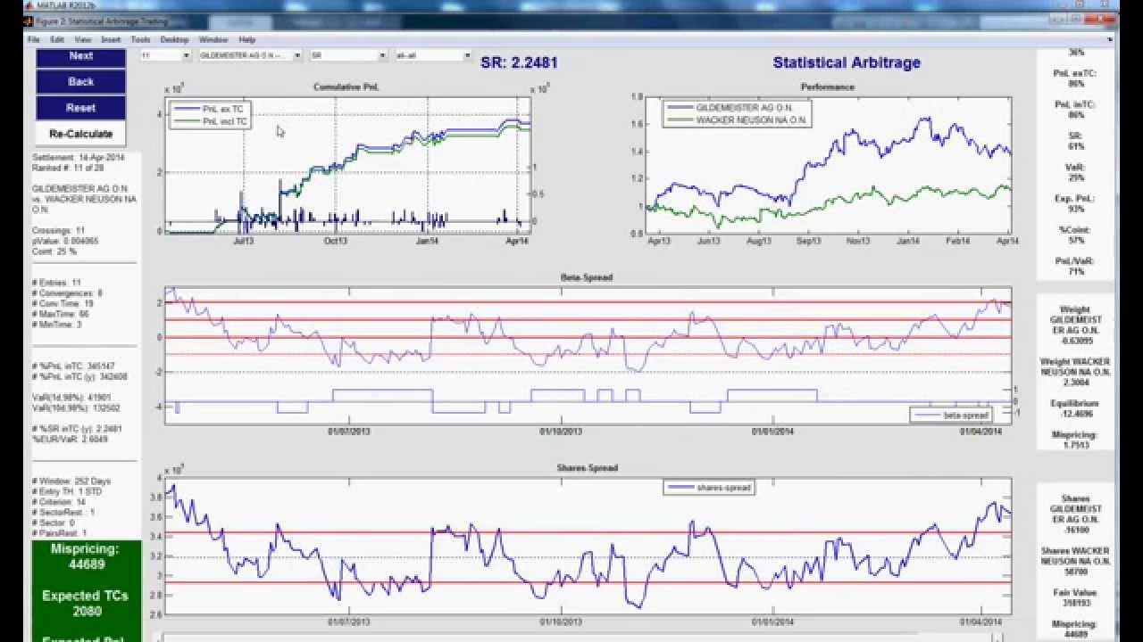Open the View menu
Image resolution: width=1143 pixels, height=642 pixels.
click(x=83, y=40)
